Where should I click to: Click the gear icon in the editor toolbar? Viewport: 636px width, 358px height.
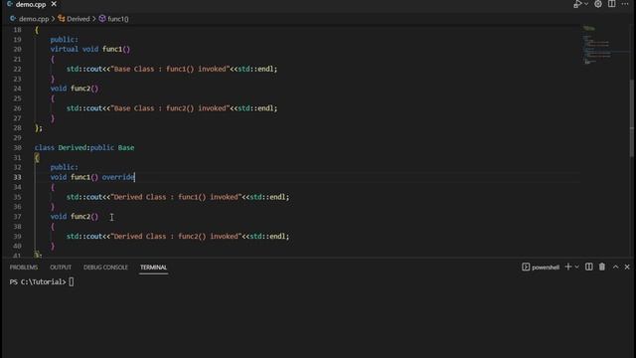click(598, 4)
